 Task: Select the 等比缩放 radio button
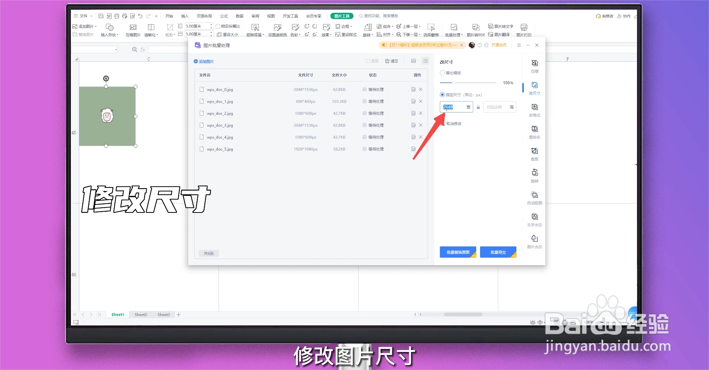442,73
